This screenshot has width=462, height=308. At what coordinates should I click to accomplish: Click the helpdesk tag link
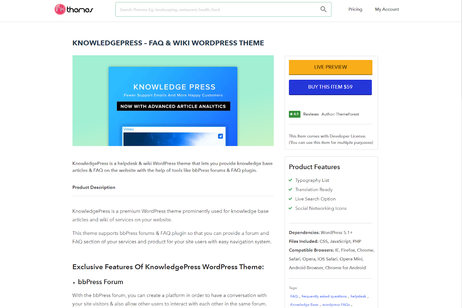point(358,296)
